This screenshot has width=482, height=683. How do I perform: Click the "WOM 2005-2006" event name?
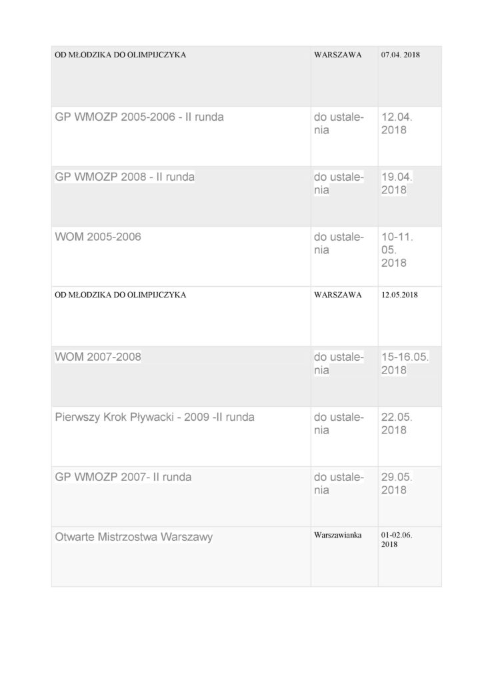(x=97, y=237)
